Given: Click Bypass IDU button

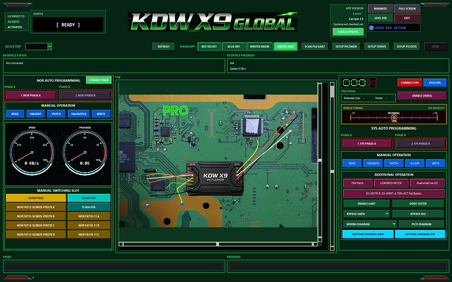Looking at the screenshot, I should (x=418, y=214).
